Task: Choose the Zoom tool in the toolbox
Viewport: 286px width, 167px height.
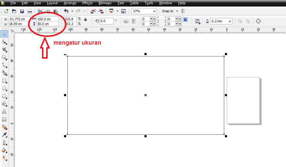Action: pyautogui.click(x=4, y=57)
